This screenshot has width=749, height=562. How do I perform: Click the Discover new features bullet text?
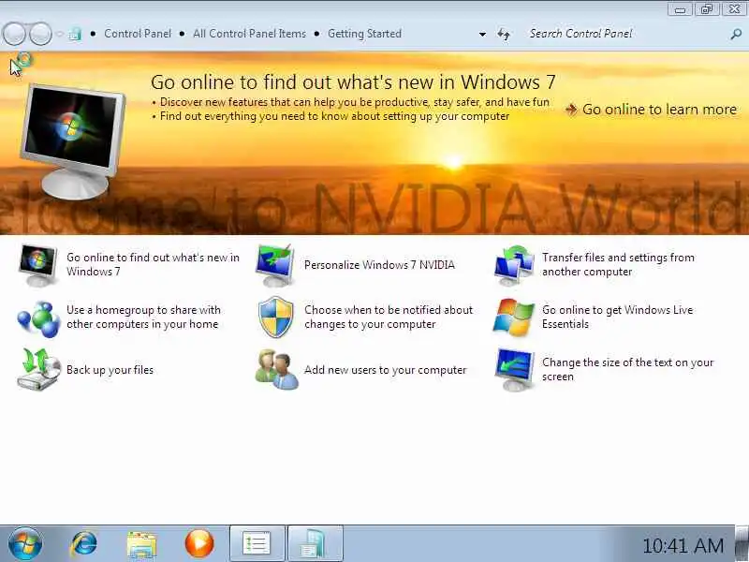[355, 102]
